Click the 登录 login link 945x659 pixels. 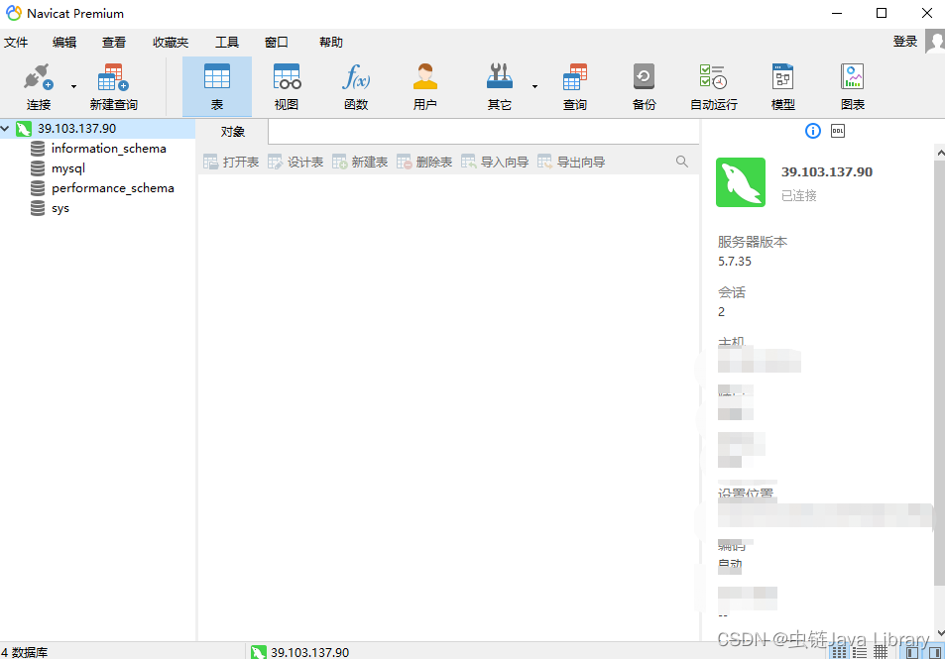(x=904, y=42)
